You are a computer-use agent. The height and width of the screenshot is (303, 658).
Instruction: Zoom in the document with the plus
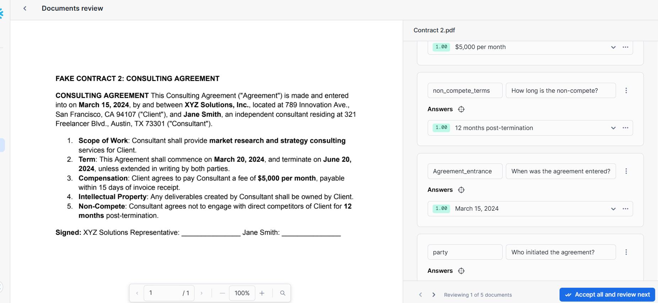262,293
